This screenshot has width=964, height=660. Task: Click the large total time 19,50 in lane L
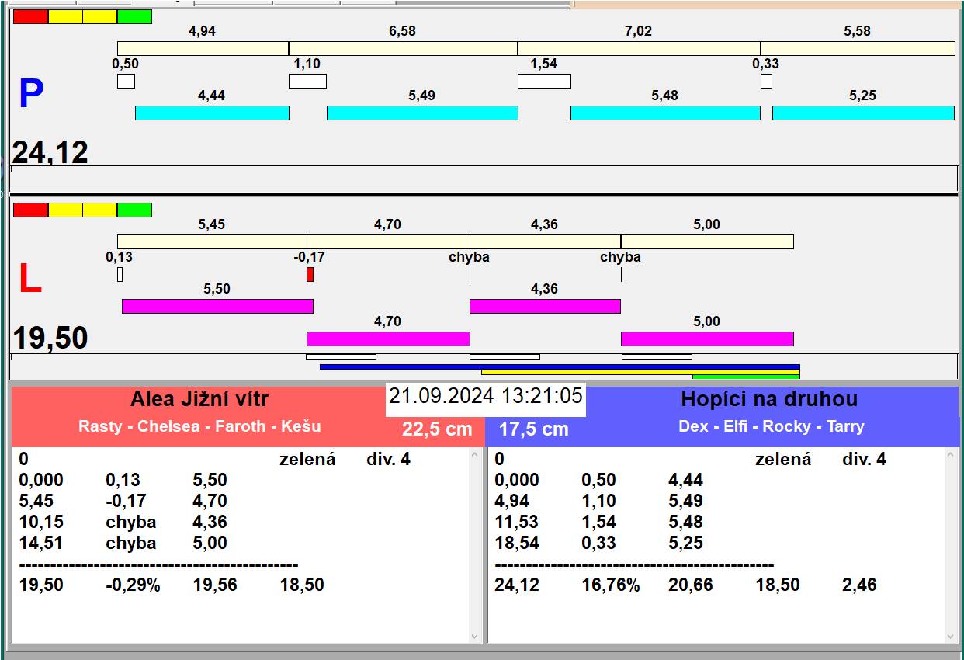50,339
